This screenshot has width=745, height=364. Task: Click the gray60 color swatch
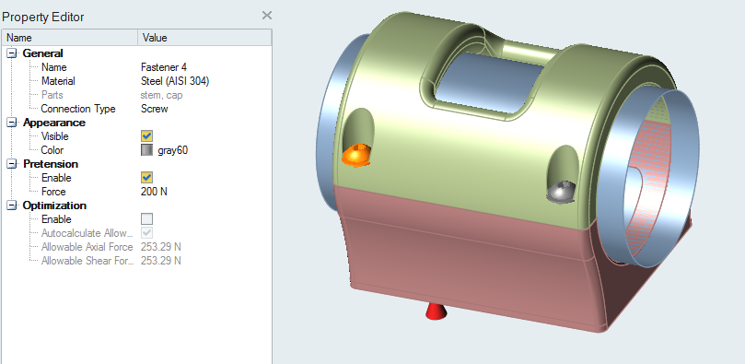tap(146, 150)
